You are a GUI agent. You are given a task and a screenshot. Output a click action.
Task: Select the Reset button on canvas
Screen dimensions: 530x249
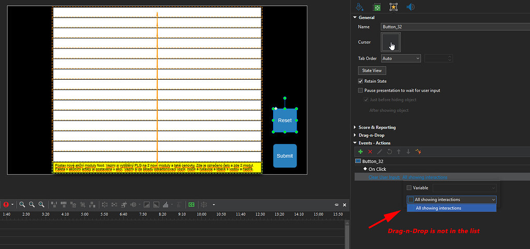pyautogui.click(x=285, y=121)
